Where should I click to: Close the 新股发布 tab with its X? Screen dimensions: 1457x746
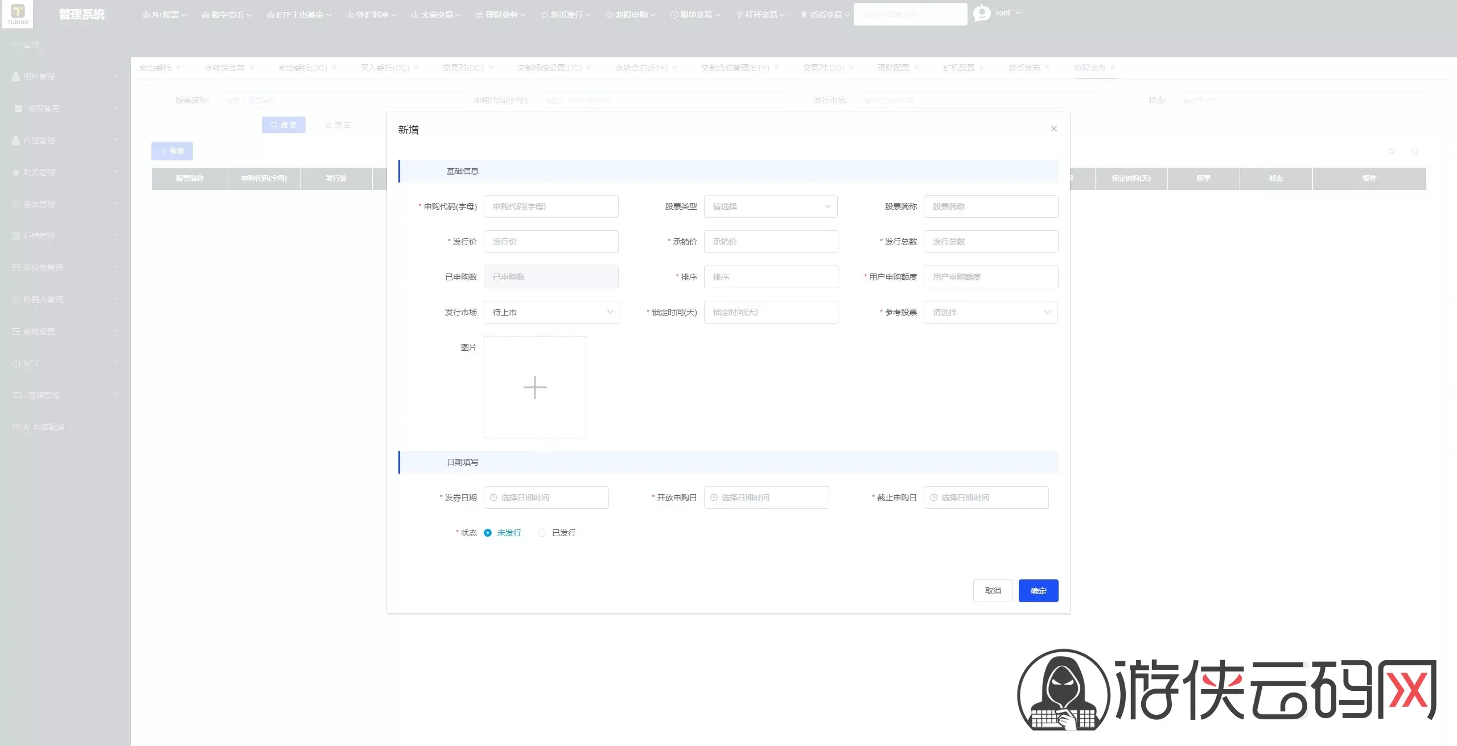[x=1113, y=67]
